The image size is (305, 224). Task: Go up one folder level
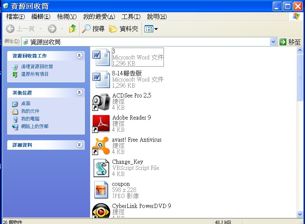pyautogui.click(x=73, y=29)
